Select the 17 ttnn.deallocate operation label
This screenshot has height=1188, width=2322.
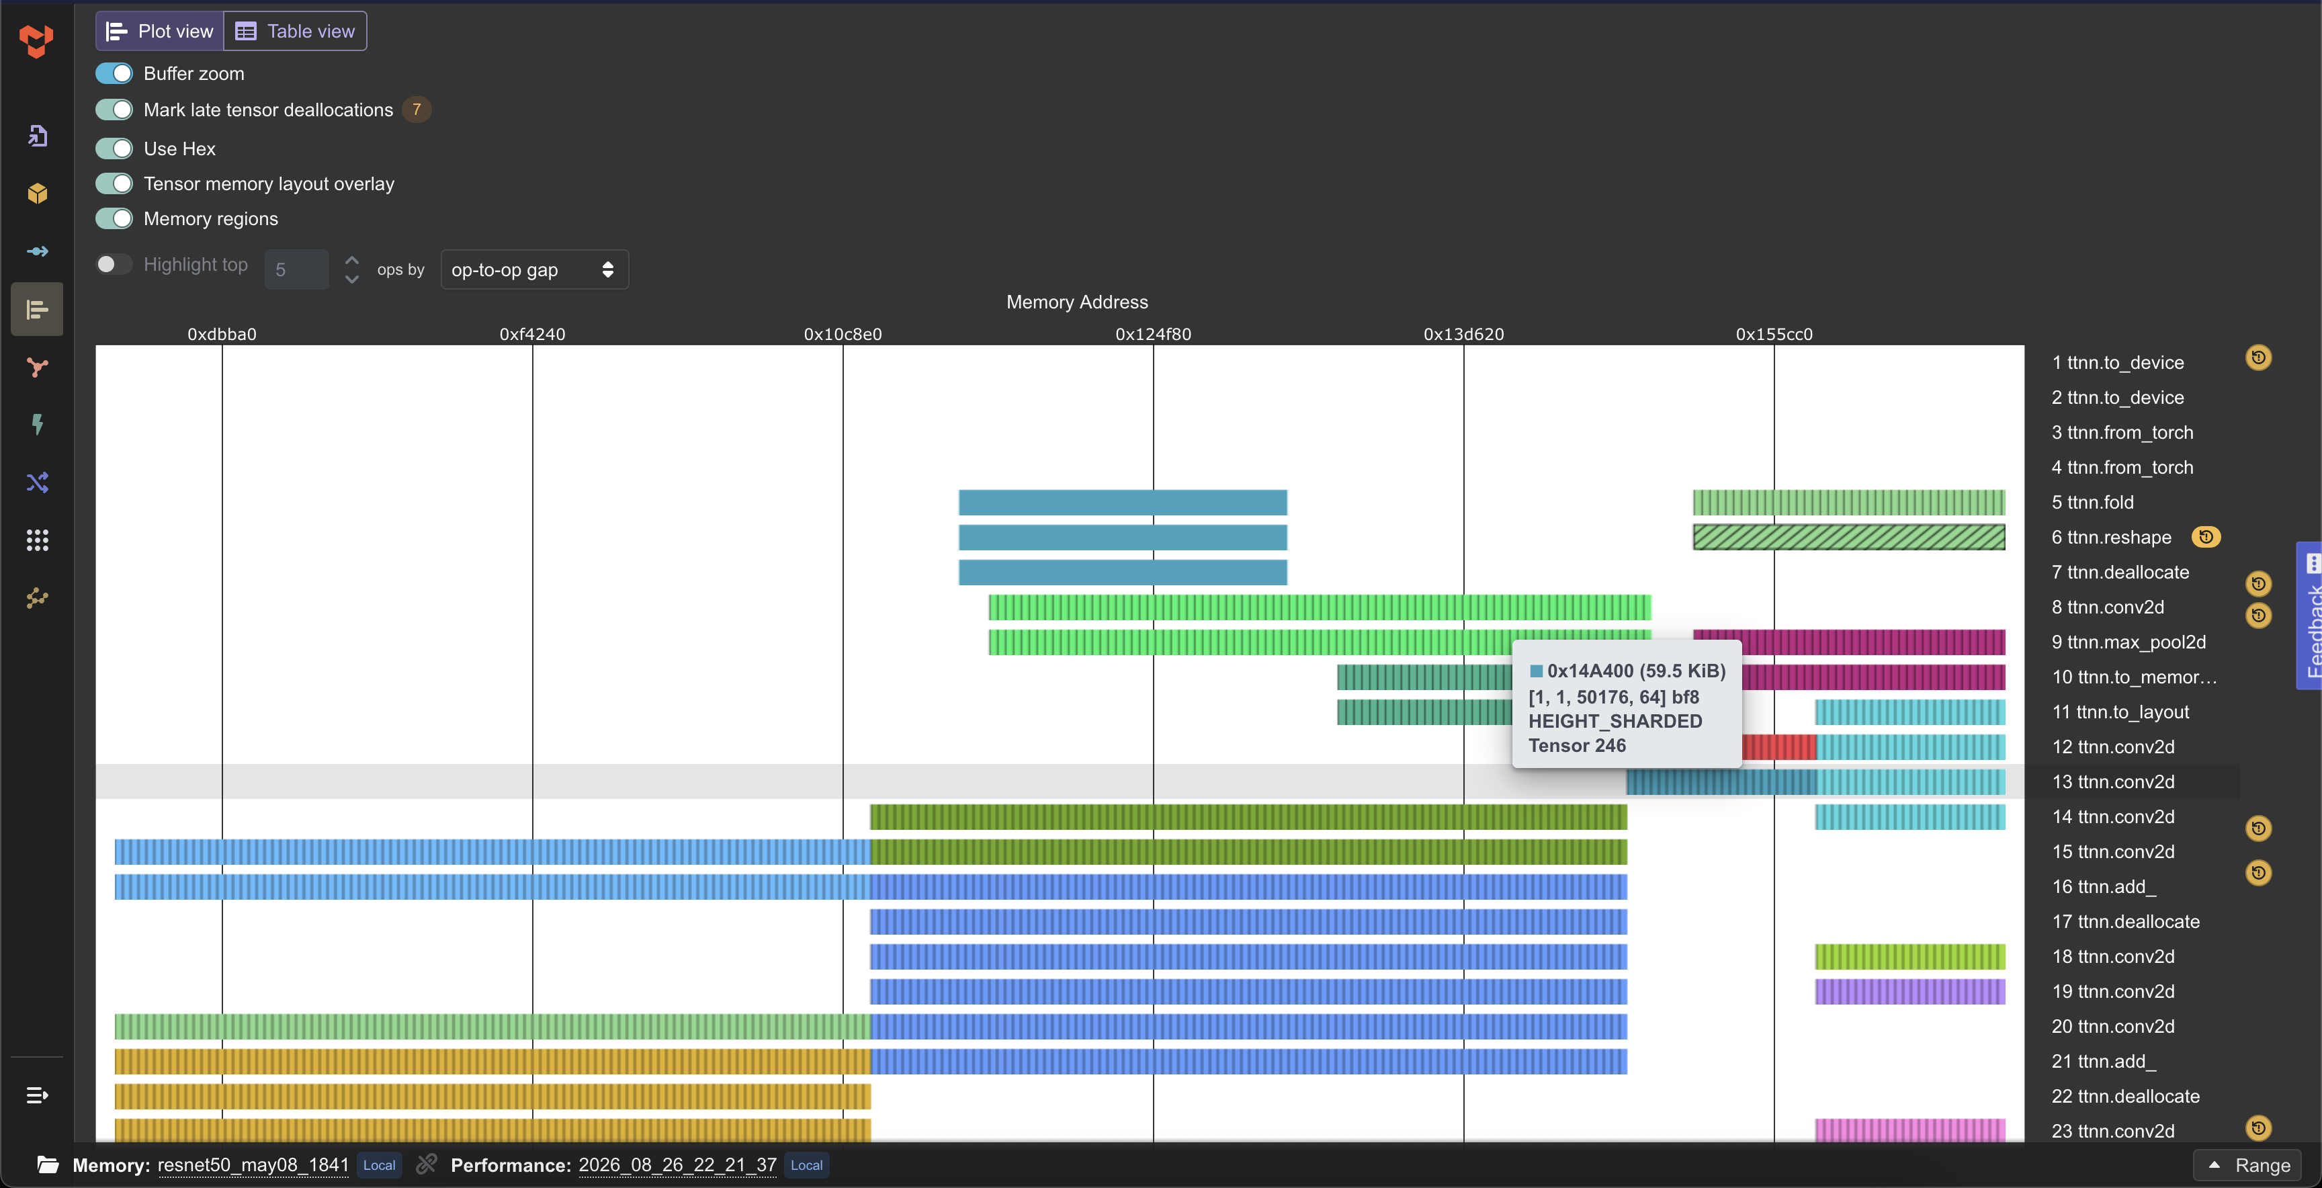pyautogui.click(x=2126, y=921)
